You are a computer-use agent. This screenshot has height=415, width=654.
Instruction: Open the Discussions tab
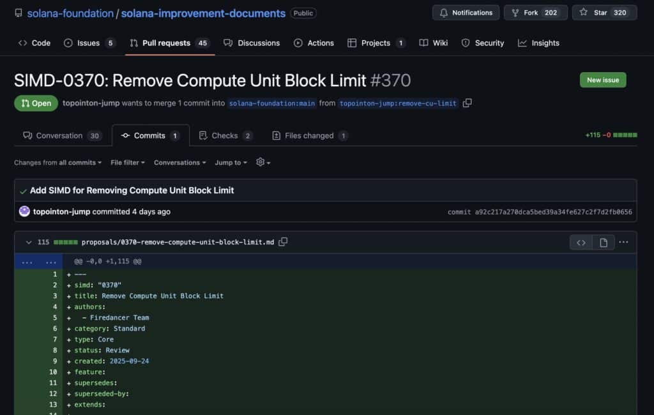click(252, 43)
